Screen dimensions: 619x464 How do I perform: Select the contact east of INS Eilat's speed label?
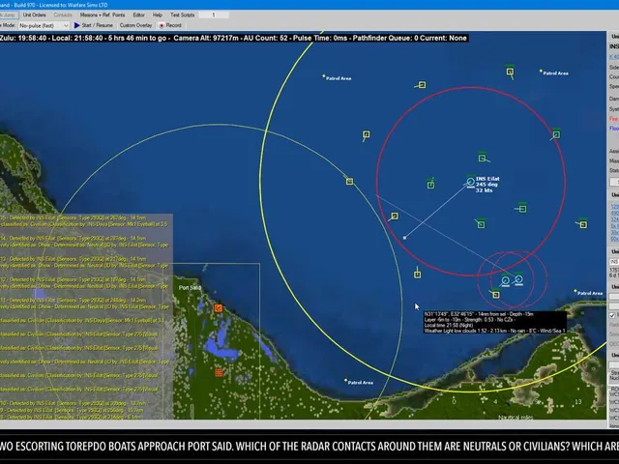522,209
